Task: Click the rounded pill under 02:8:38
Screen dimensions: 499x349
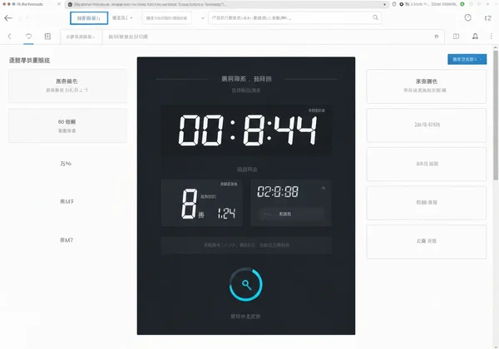Action: [291, 214]
